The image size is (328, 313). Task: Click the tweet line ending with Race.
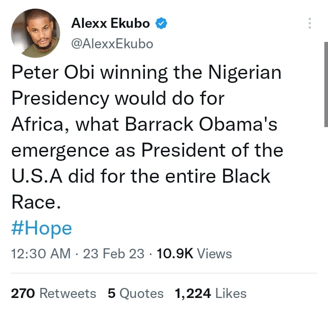pyautogui.click(x=36, y=202)
